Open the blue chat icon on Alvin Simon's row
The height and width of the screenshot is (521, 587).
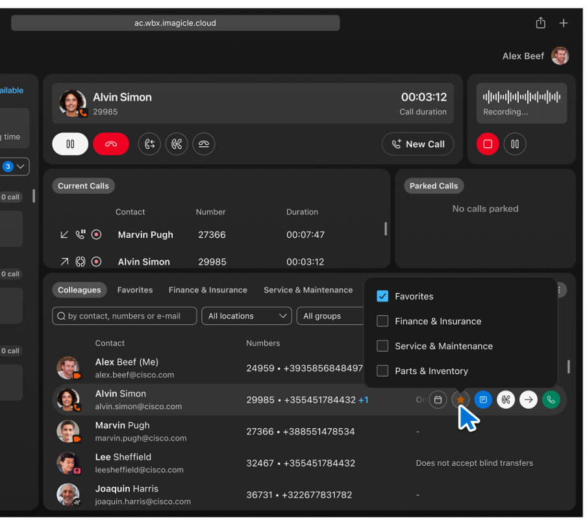coord(483,400)
